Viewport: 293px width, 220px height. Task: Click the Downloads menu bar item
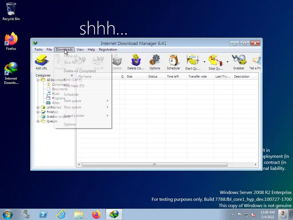pos(64,50)
